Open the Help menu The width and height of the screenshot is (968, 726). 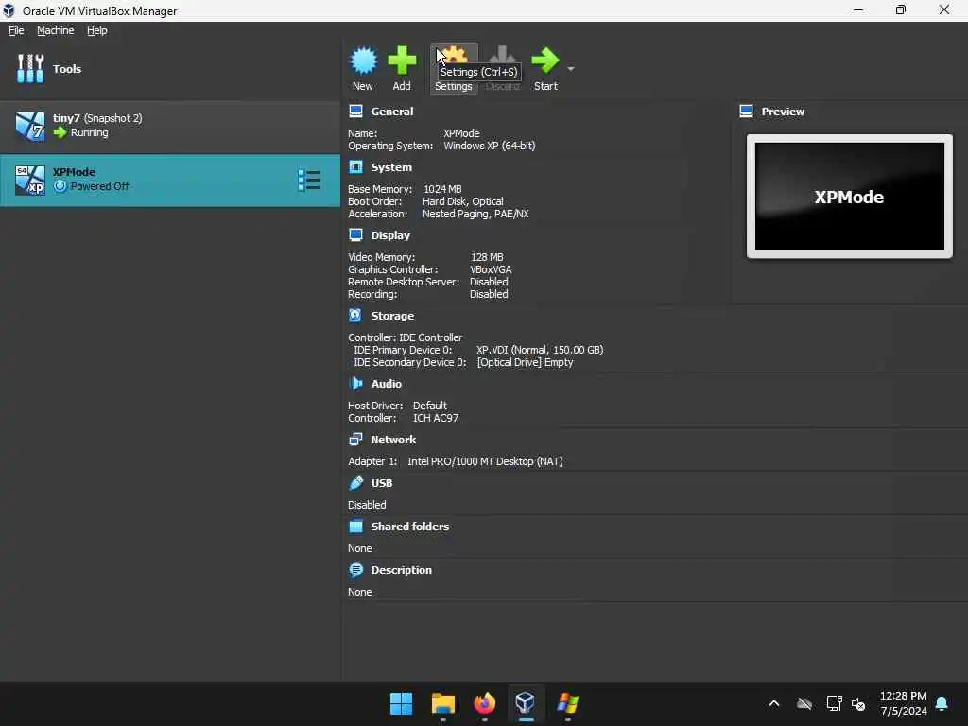[97, 30]
